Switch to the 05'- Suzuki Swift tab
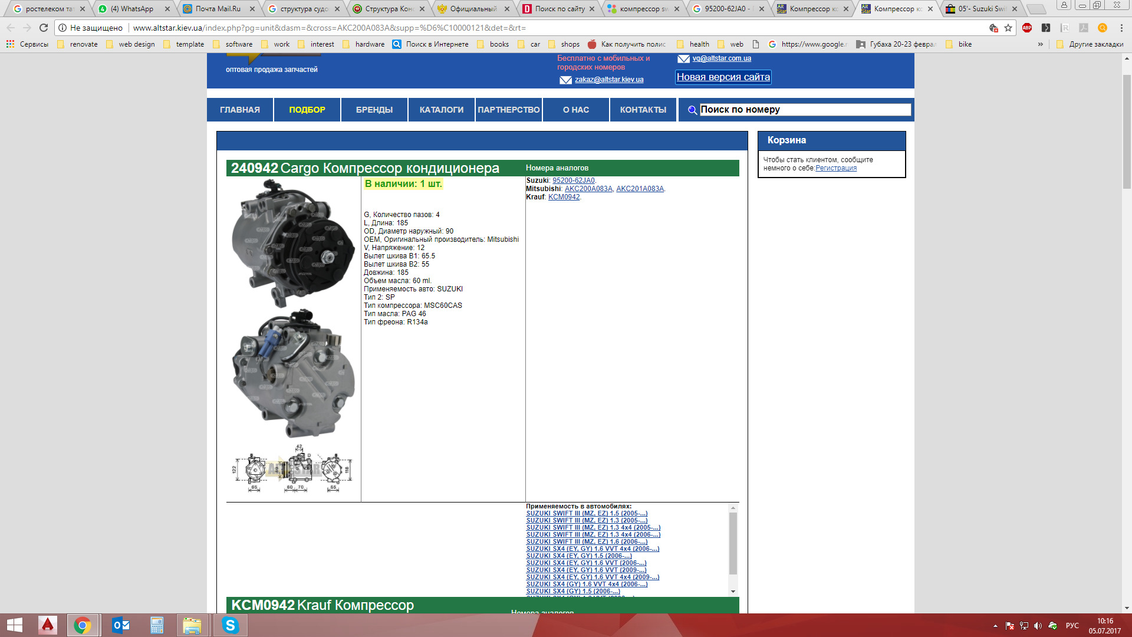Viewport: 1132px width, 637px height. pyautogui.click(x=982, y=9)
